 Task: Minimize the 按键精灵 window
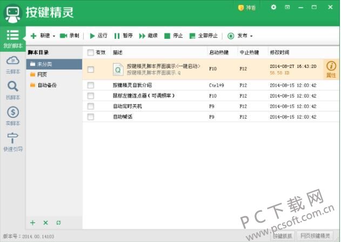click(x=301, y=8)
